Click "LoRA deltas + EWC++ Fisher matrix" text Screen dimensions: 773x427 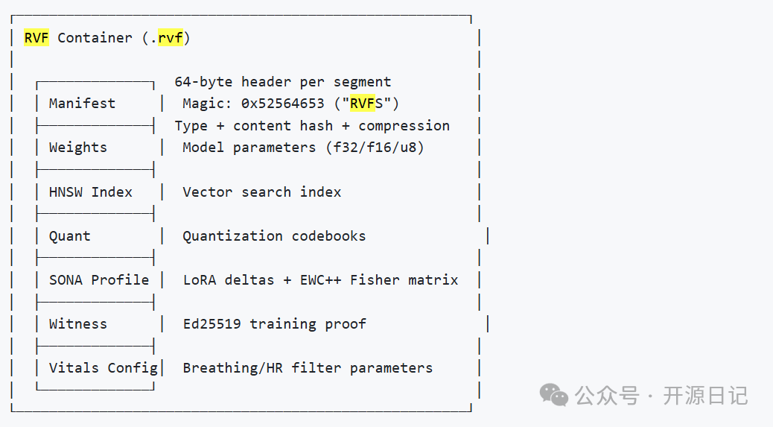click(320, 280)
